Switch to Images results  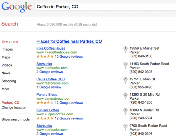pos(7,50)
